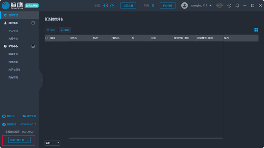Screen dimensions: 264x148
Task: Tick the select-all checkbox in table header
Action: point(47,38)
